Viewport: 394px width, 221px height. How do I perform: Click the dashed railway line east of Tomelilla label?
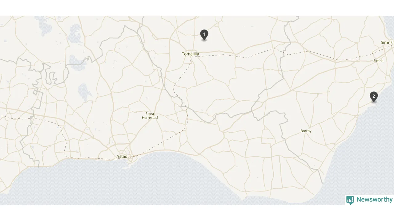coord(215,55)
